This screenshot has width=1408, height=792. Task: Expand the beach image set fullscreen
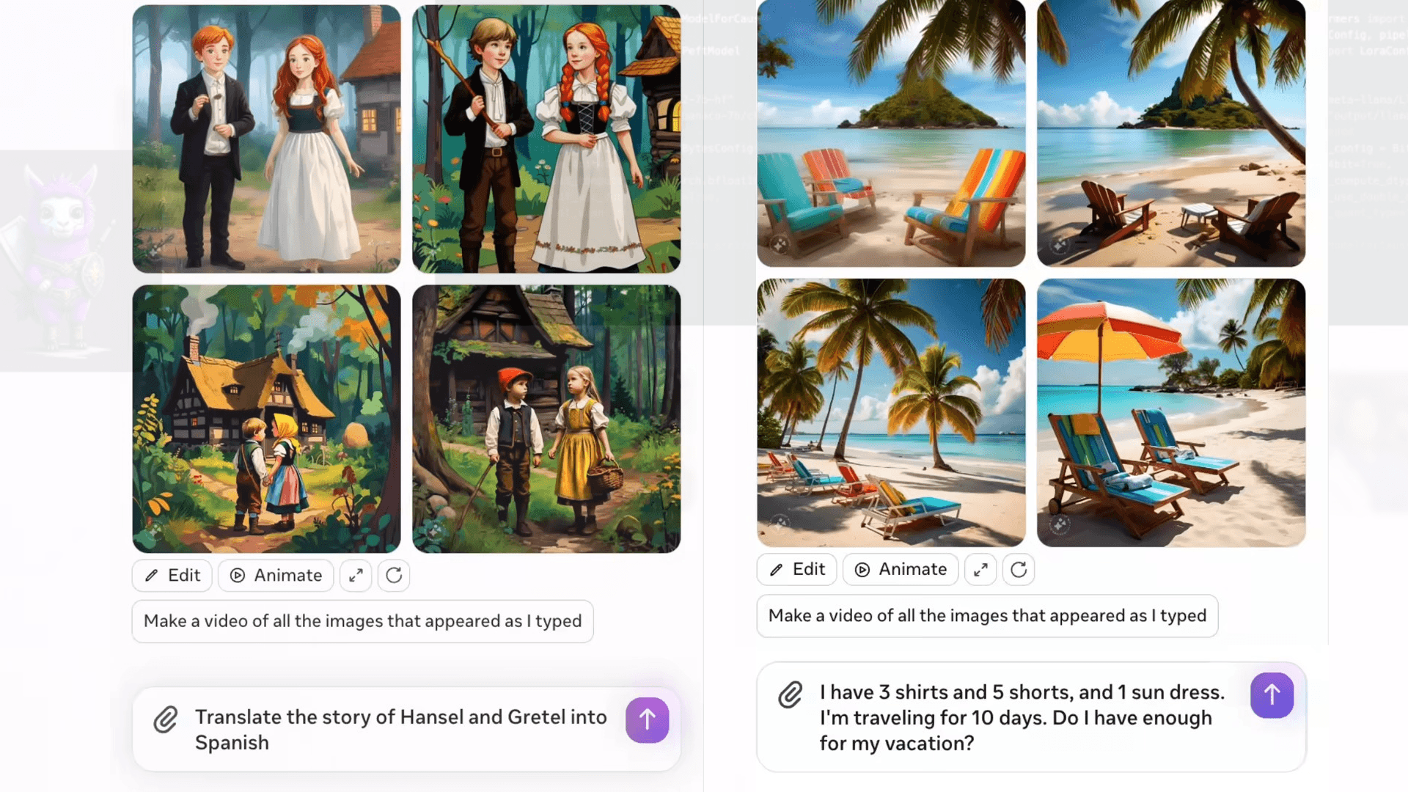coord(980,570)
